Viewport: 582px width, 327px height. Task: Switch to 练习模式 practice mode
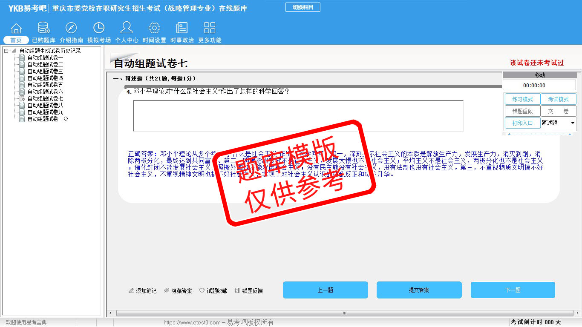tap(522, 99)
